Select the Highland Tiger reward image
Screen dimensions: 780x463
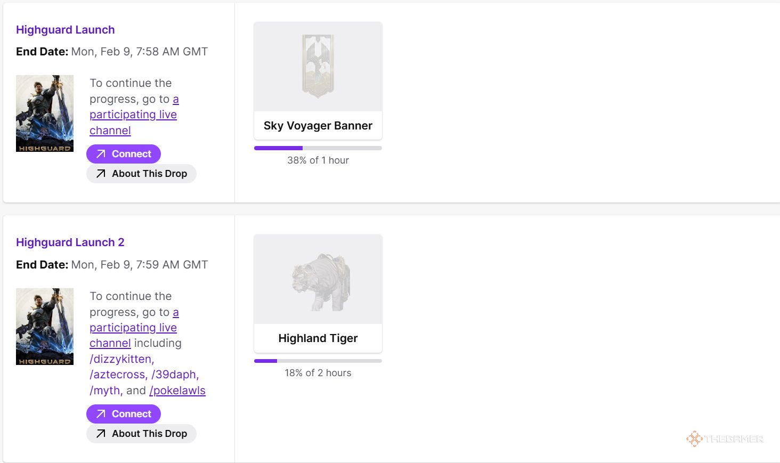318,279
